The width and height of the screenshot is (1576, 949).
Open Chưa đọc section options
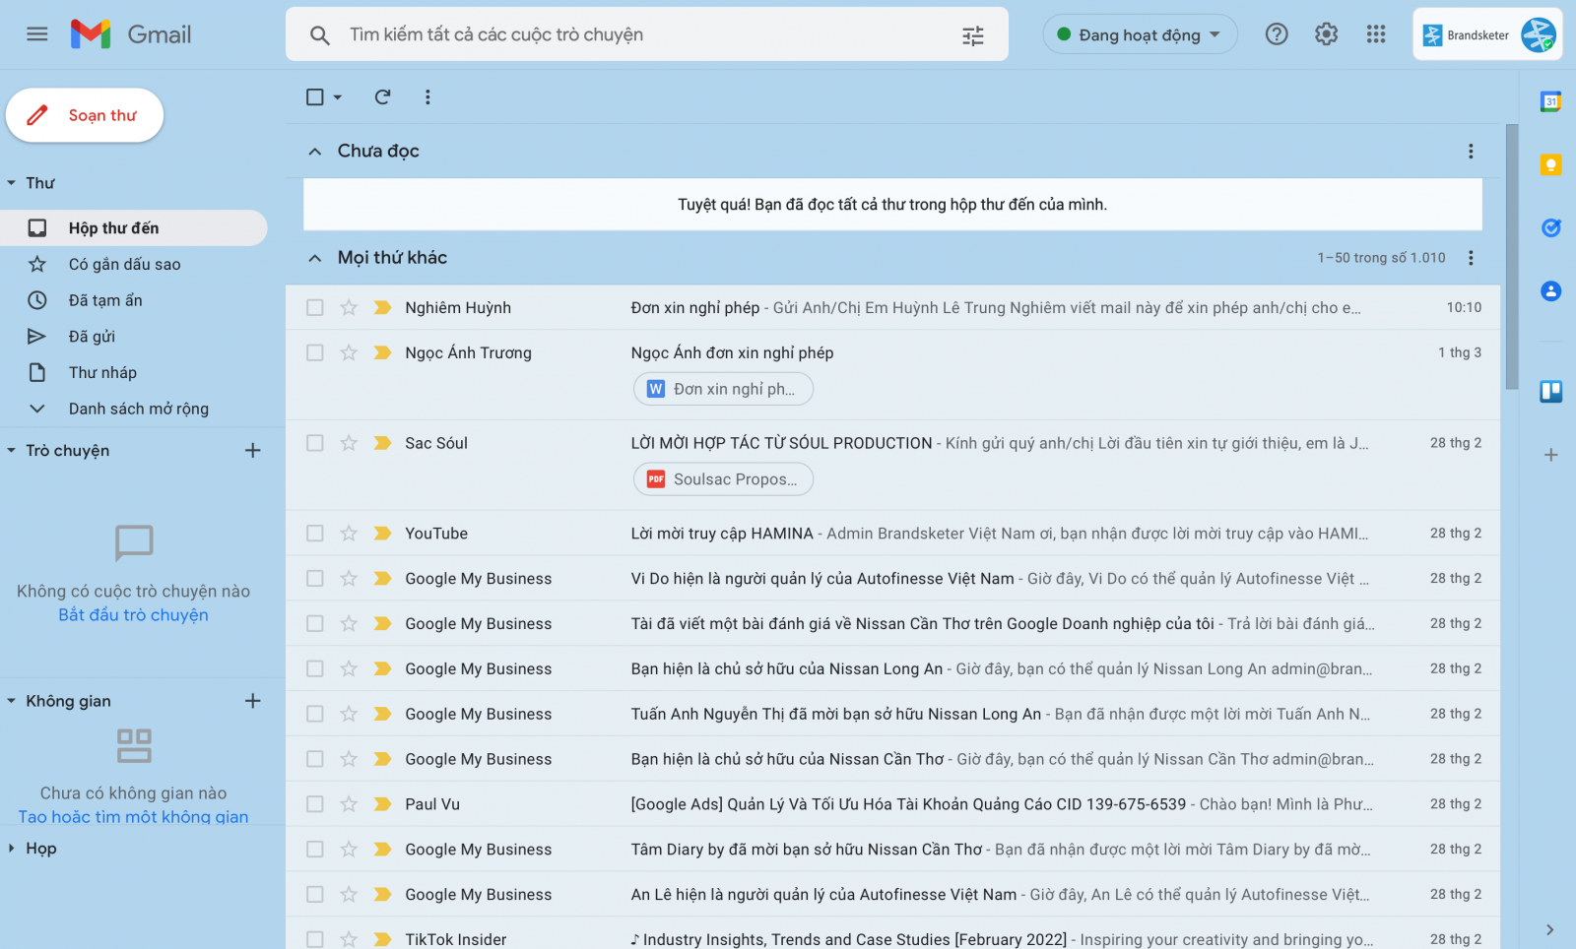pos(1471,151)
